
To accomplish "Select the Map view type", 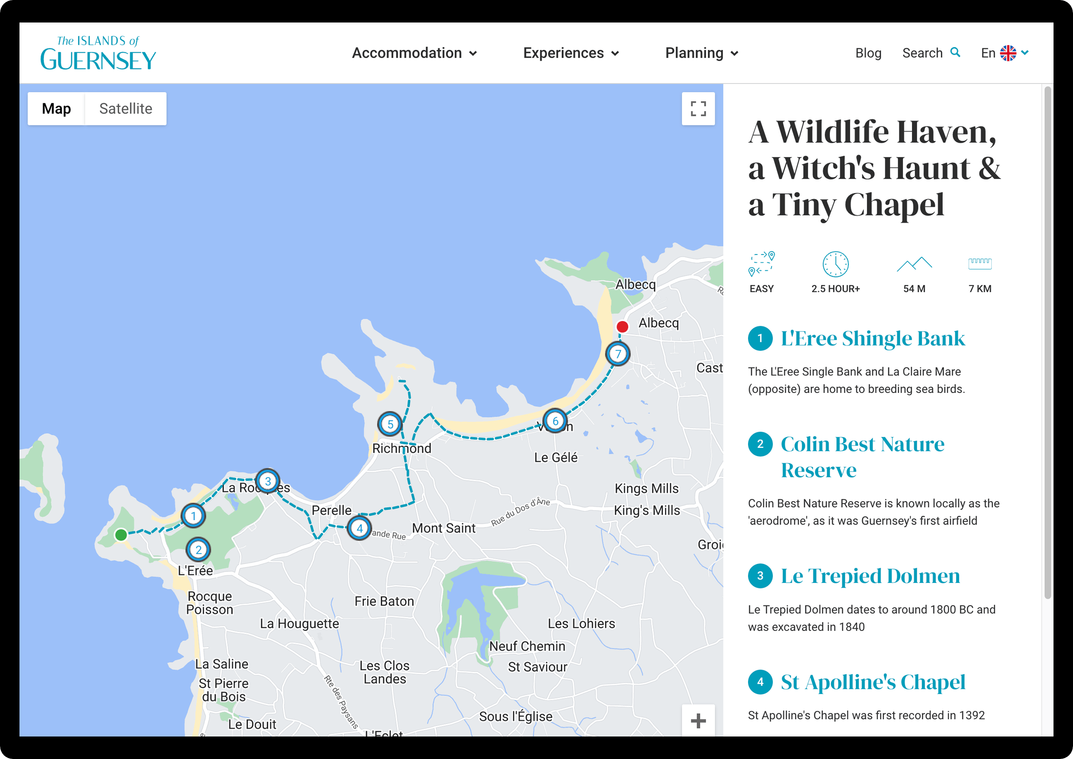I will 57,109.
